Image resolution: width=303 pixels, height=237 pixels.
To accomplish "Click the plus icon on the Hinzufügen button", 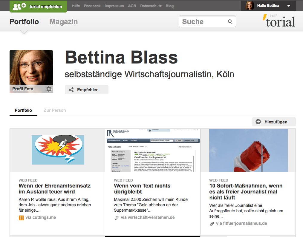I will [x=258, y=122].
